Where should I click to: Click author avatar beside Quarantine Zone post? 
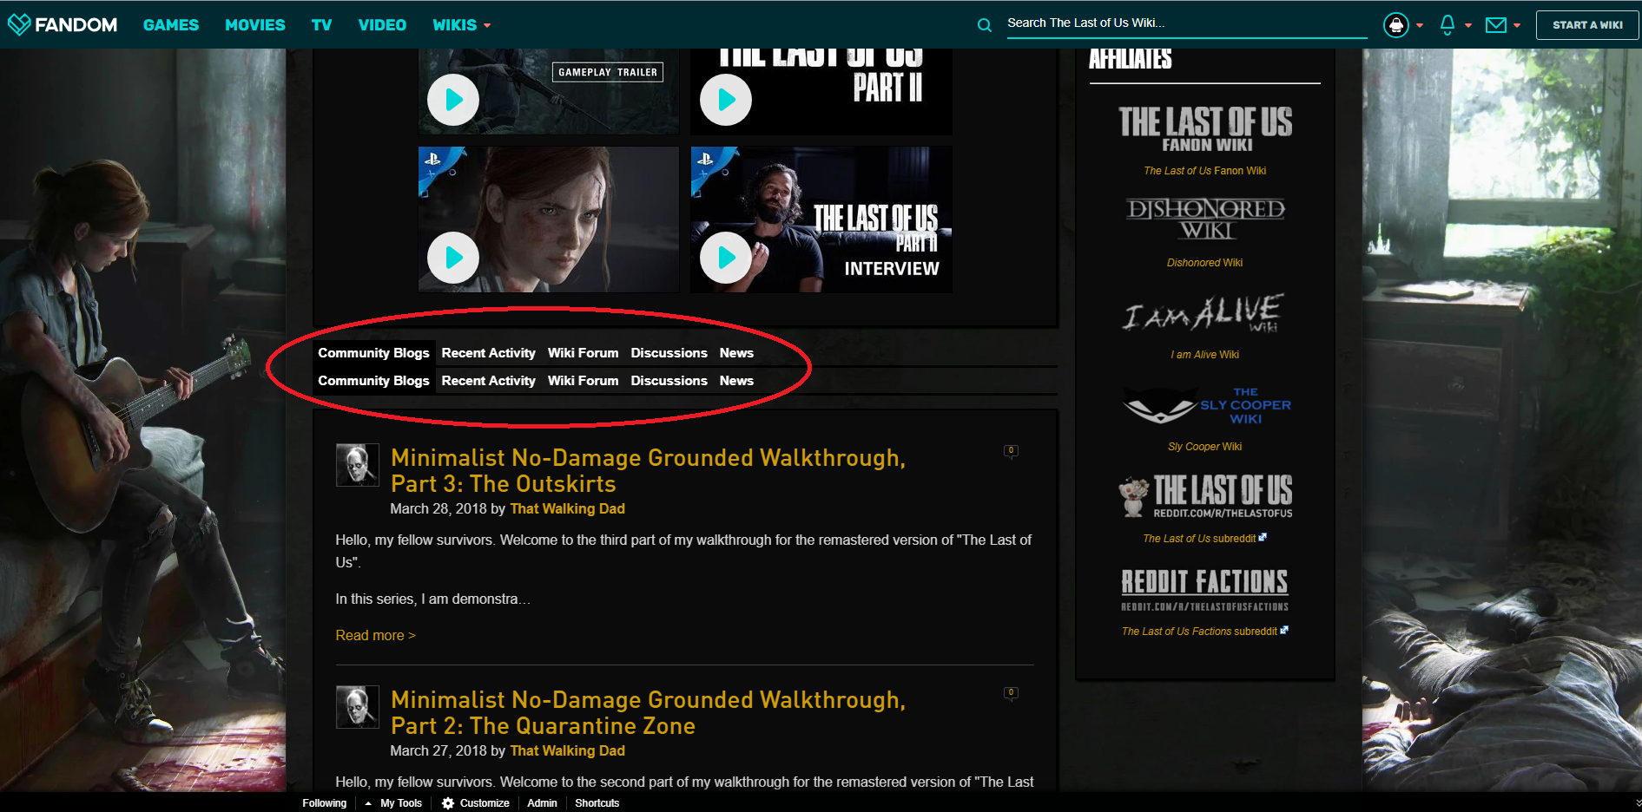click(x=358, y=707)
